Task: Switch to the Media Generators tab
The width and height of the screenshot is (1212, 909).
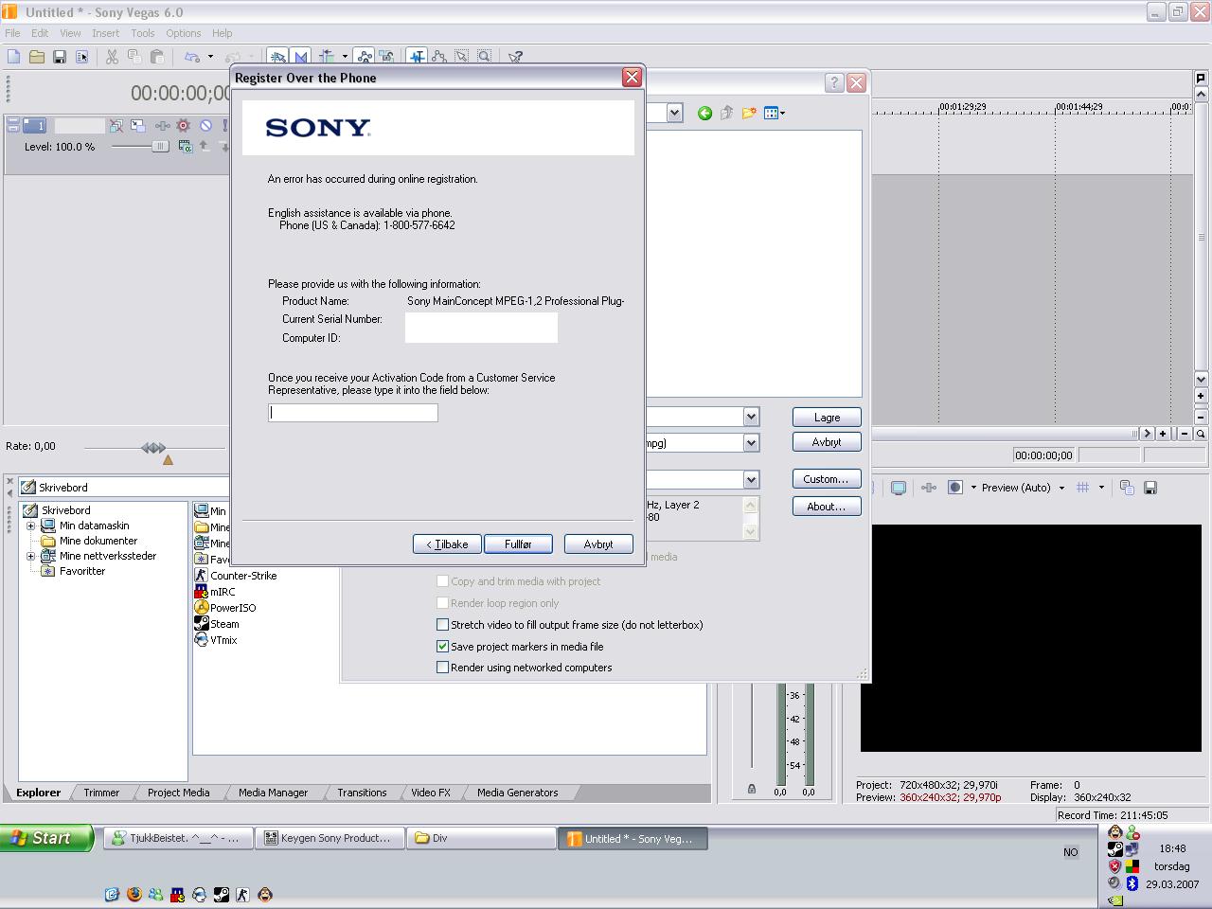Action: 517,793
